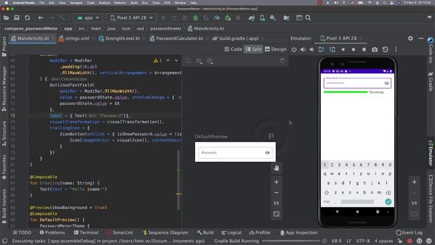This screenshot has width=435, height=245.
Task: Go to previous highlighted warning arrow
Action: 168,61
